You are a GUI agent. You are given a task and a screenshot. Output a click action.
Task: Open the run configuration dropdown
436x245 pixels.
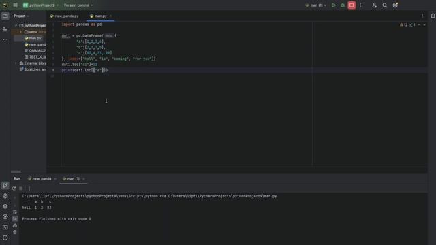tap(316, 5)
